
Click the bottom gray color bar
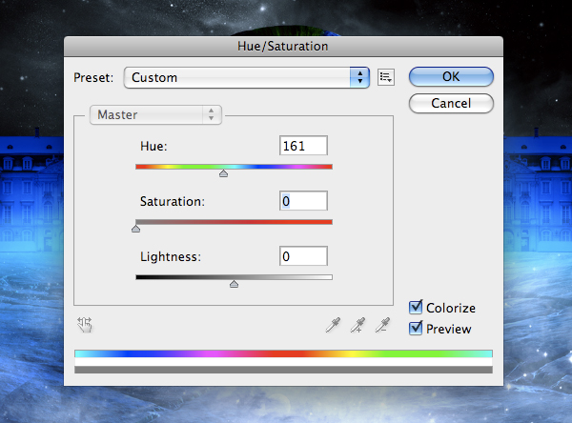click(x=283, y=370)
